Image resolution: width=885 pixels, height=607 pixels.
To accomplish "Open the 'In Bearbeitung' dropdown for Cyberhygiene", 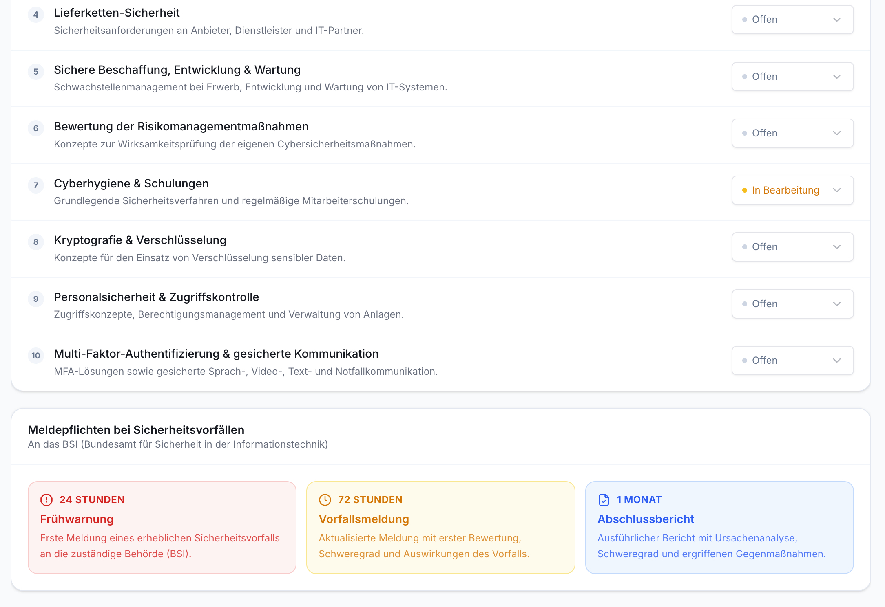I will [x=792, y=190].
